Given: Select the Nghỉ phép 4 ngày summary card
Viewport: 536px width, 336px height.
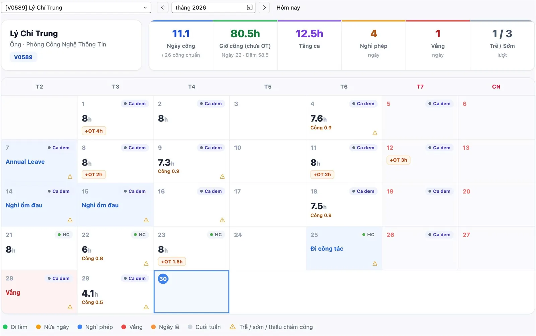Looking at the screenshot, I should pyautogui.click(x=374, y=45).
